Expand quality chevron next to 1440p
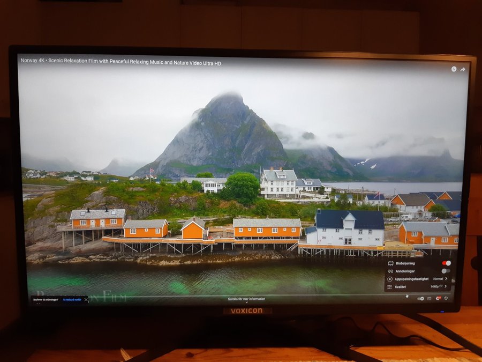482x362 pixels. [x=446, y=287]
